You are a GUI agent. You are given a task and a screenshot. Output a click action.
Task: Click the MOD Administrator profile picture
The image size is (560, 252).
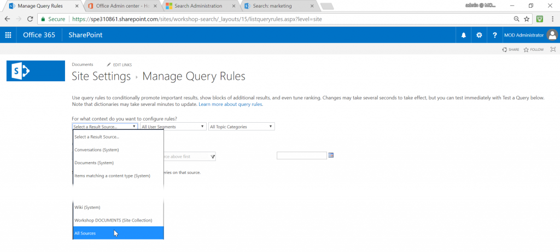click(x=552, y=35)
